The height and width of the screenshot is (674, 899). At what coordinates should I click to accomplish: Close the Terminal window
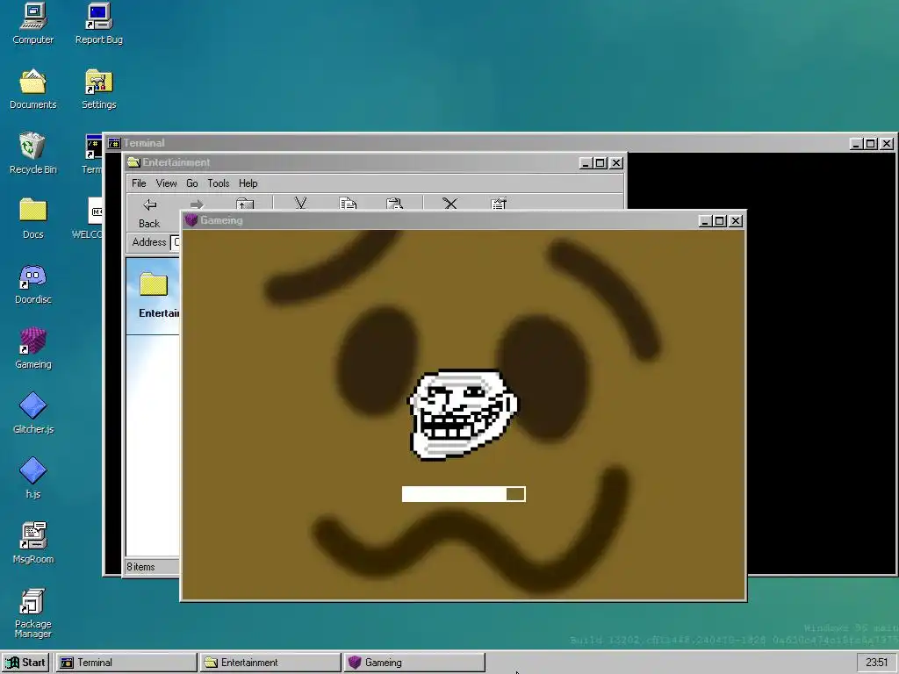click(887, 143)
